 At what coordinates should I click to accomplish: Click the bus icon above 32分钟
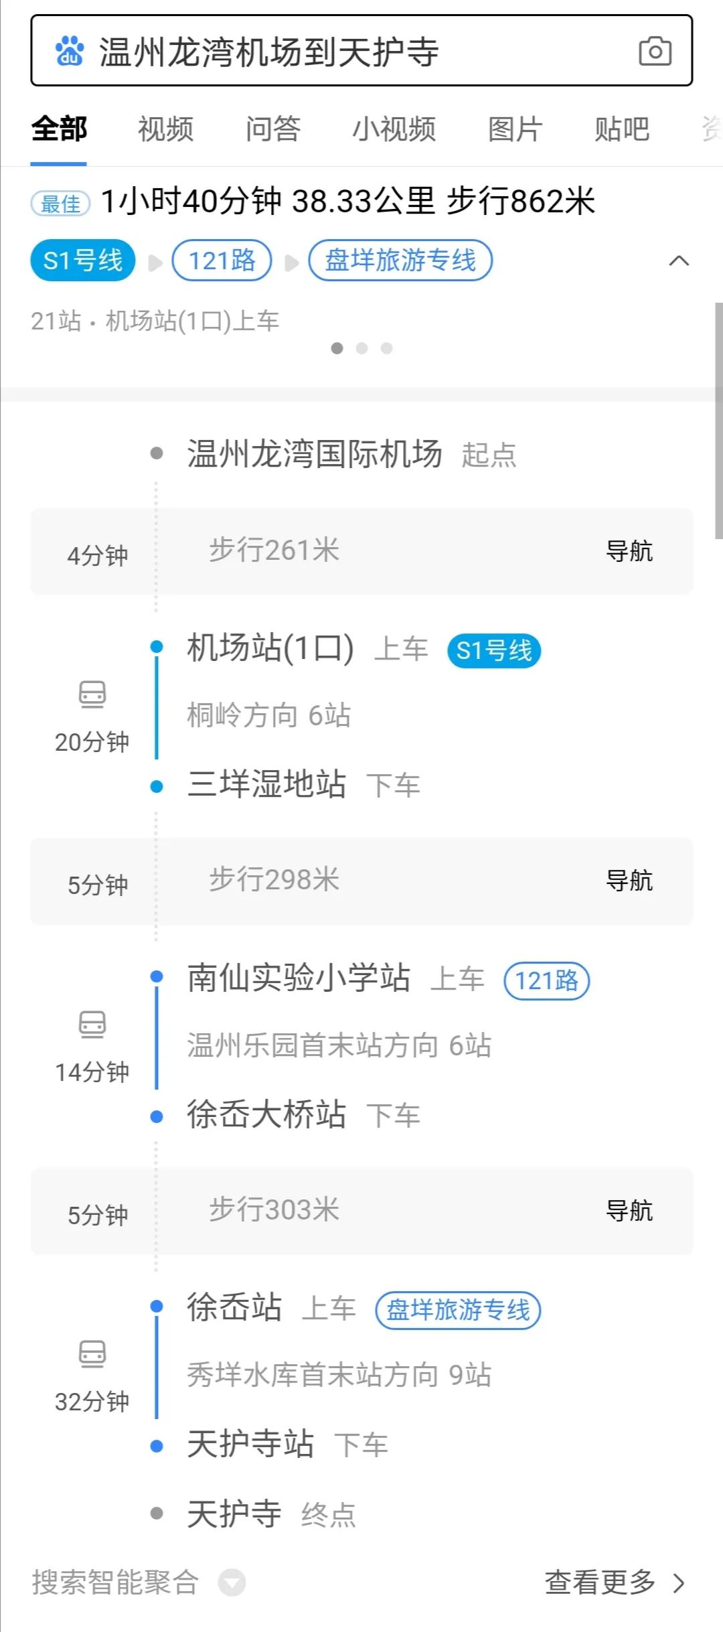[92, 1353]
